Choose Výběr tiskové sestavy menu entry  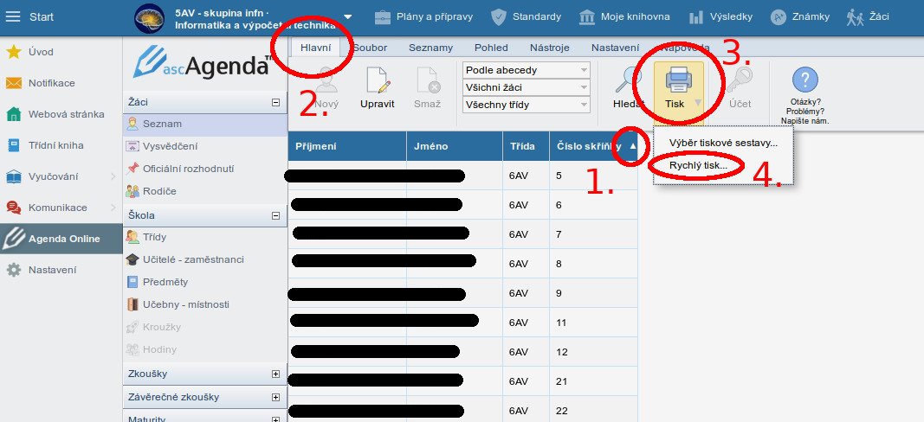[723, 143]
